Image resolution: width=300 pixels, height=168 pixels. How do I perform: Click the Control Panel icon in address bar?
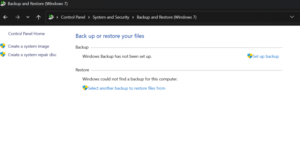(x=51, y=17)
